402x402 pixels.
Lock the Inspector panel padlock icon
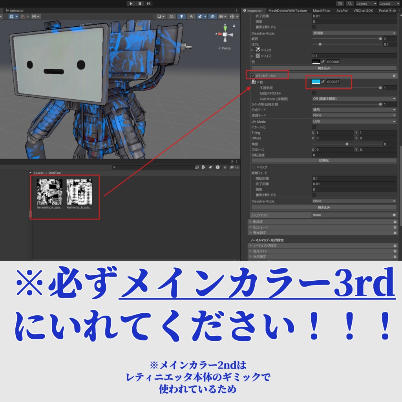click(394, 10)
